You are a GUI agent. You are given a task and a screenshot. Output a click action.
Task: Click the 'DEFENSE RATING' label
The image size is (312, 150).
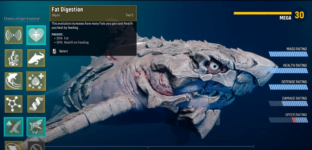click(x=294, y=82)
